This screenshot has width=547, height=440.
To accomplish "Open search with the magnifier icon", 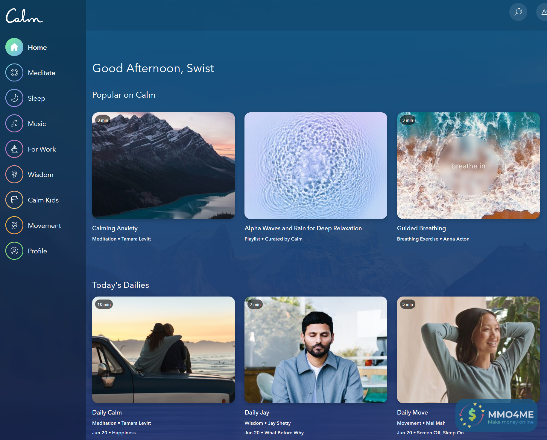I will click(x=518, y=12).
